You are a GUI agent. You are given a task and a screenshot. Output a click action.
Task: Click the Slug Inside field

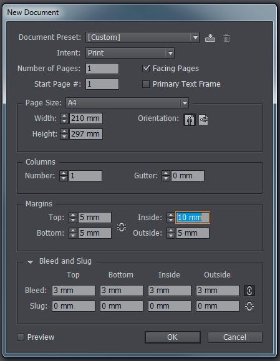(x=170, y=306)
